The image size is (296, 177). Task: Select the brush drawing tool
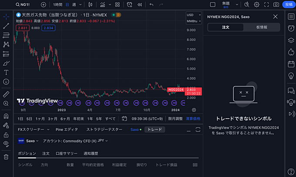click(x=6, y=63)
